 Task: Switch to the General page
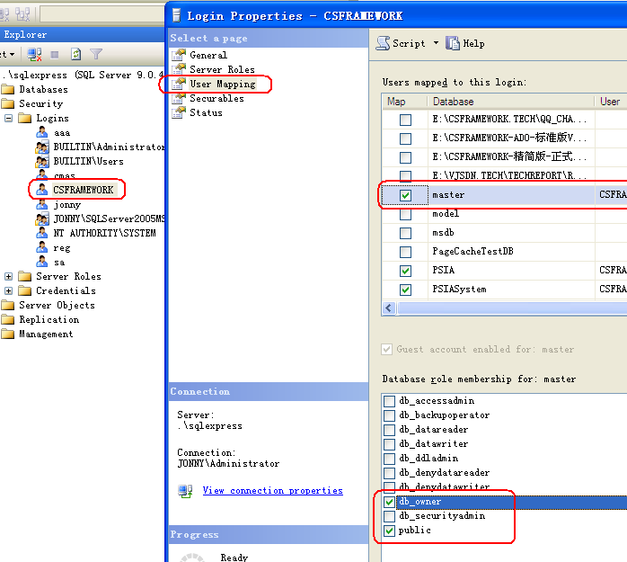[208, 55]
